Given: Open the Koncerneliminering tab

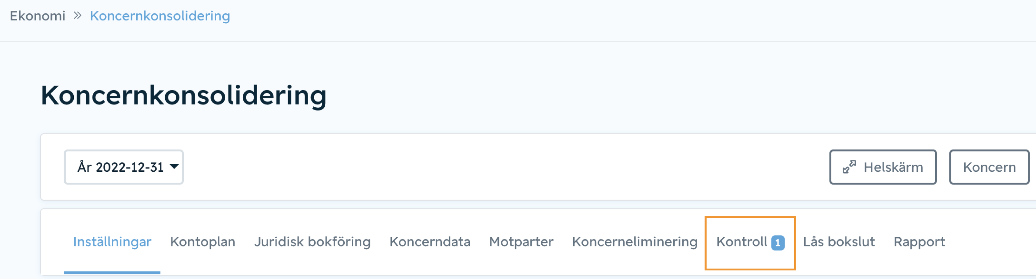Looking at the screenshot, I should (x=635, y=242).
